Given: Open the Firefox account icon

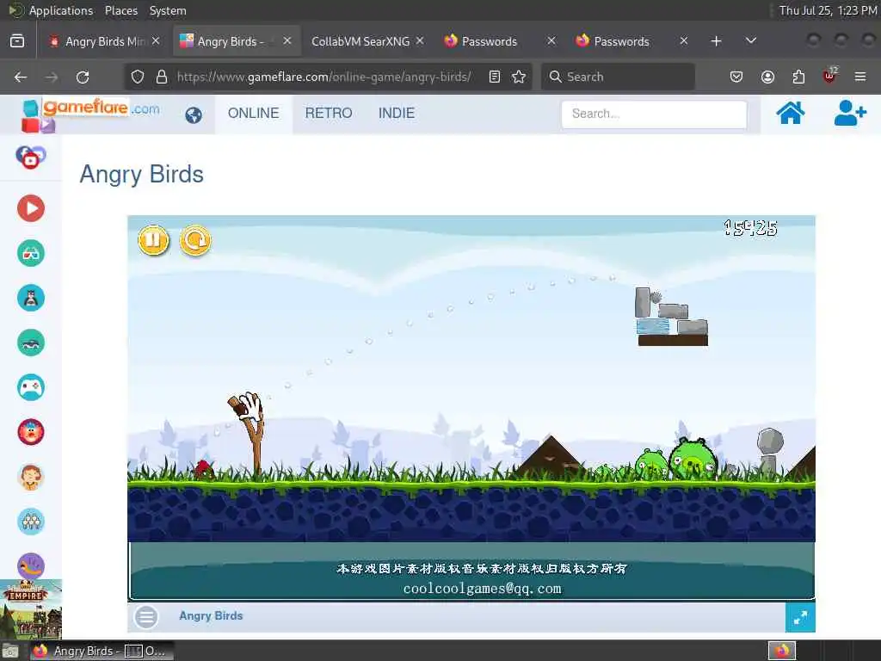Looking at the screenshot, I should [x=767, y=77].
